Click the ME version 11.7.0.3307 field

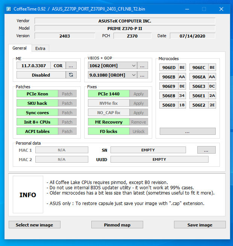pos(33,66)
